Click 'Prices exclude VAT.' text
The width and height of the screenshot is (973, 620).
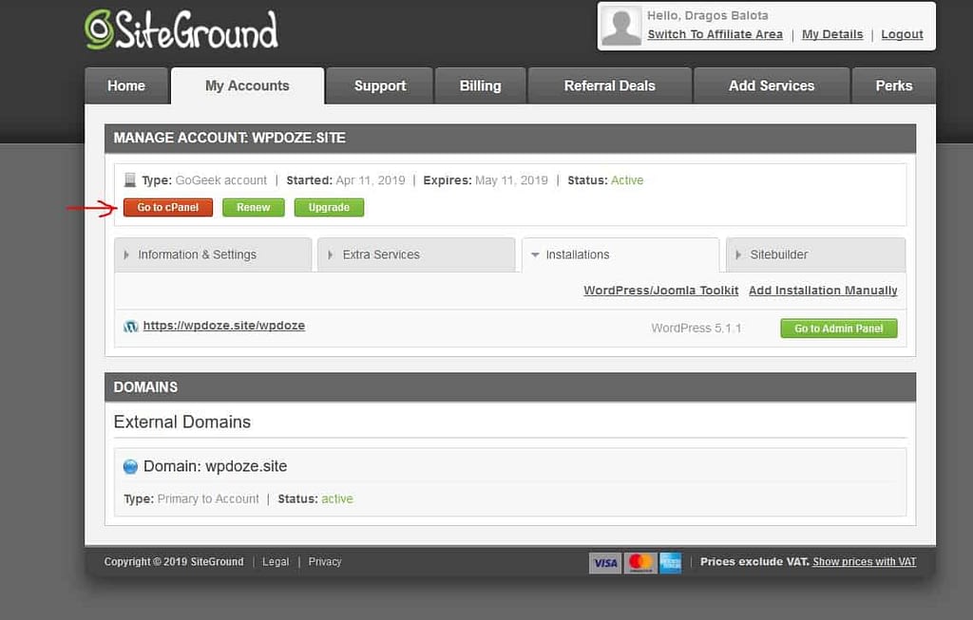pyautogui.click(x=754, y=562)
